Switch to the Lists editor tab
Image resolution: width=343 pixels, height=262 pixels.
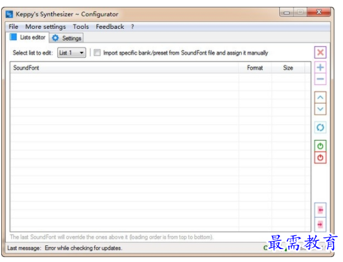(x=28, y=38)
